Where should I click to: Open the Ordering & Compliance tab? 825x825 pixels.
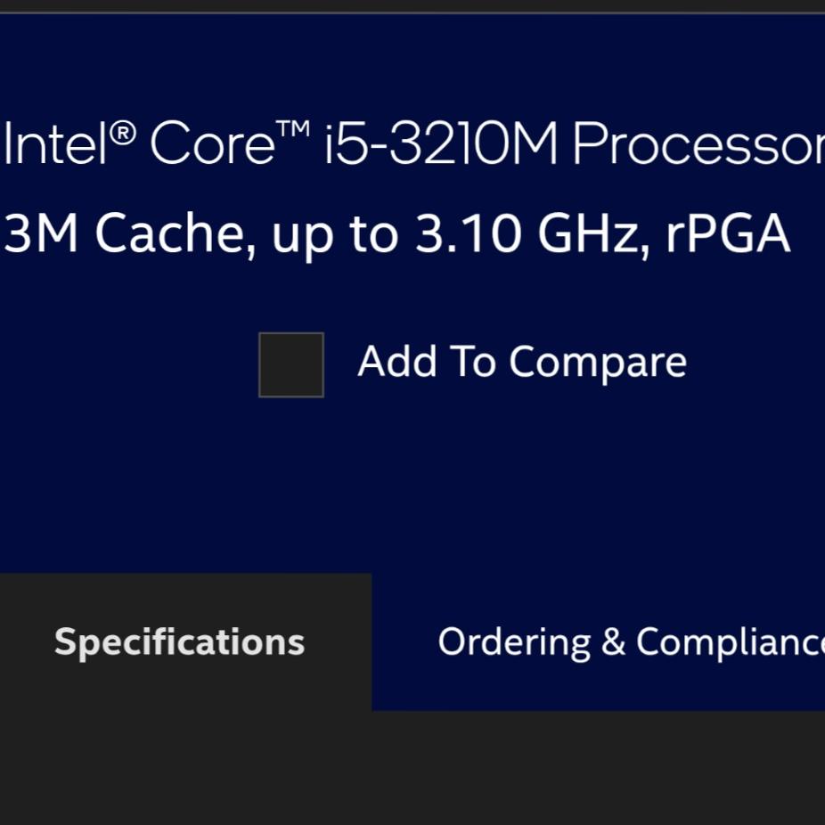630,642
